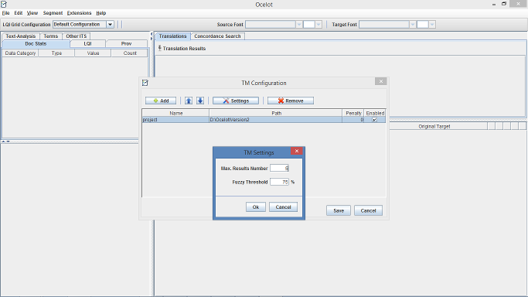
Task: Click the Original Target column header
Action: click(434, 126)
